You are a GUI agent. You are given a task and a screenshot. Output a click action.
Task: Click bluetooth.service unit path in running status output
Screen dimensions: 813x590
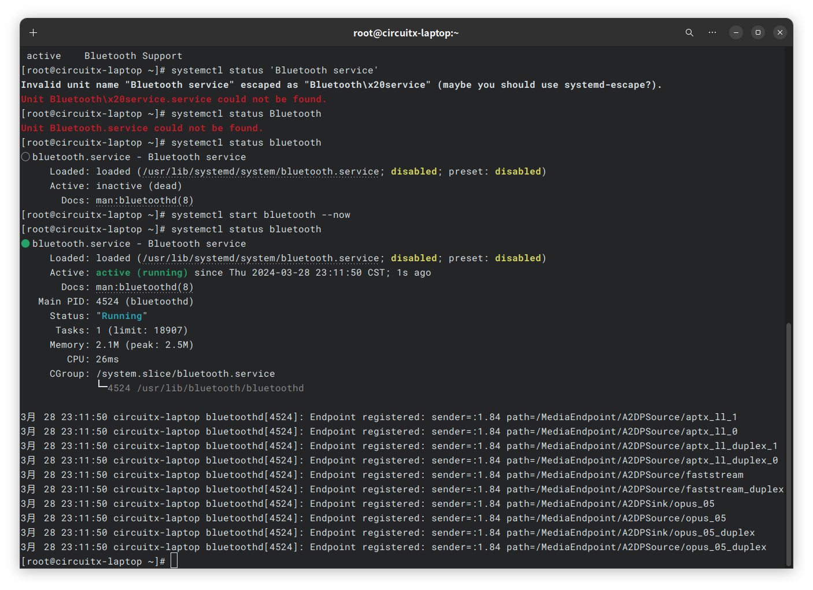point(260,258)
